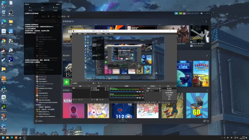249x140 pixels.
Task: Advance the recent games row with its right arrow
Action: point(207,56)
